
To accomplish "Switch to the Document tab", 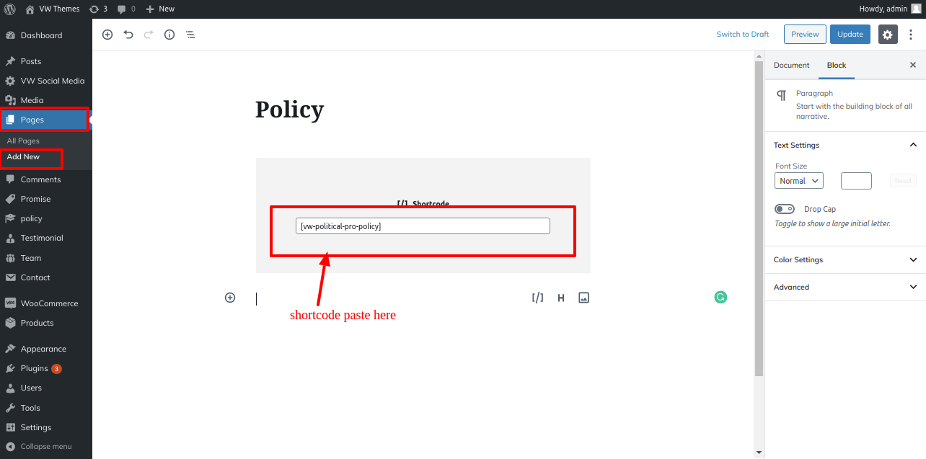I will pos(791,65).
